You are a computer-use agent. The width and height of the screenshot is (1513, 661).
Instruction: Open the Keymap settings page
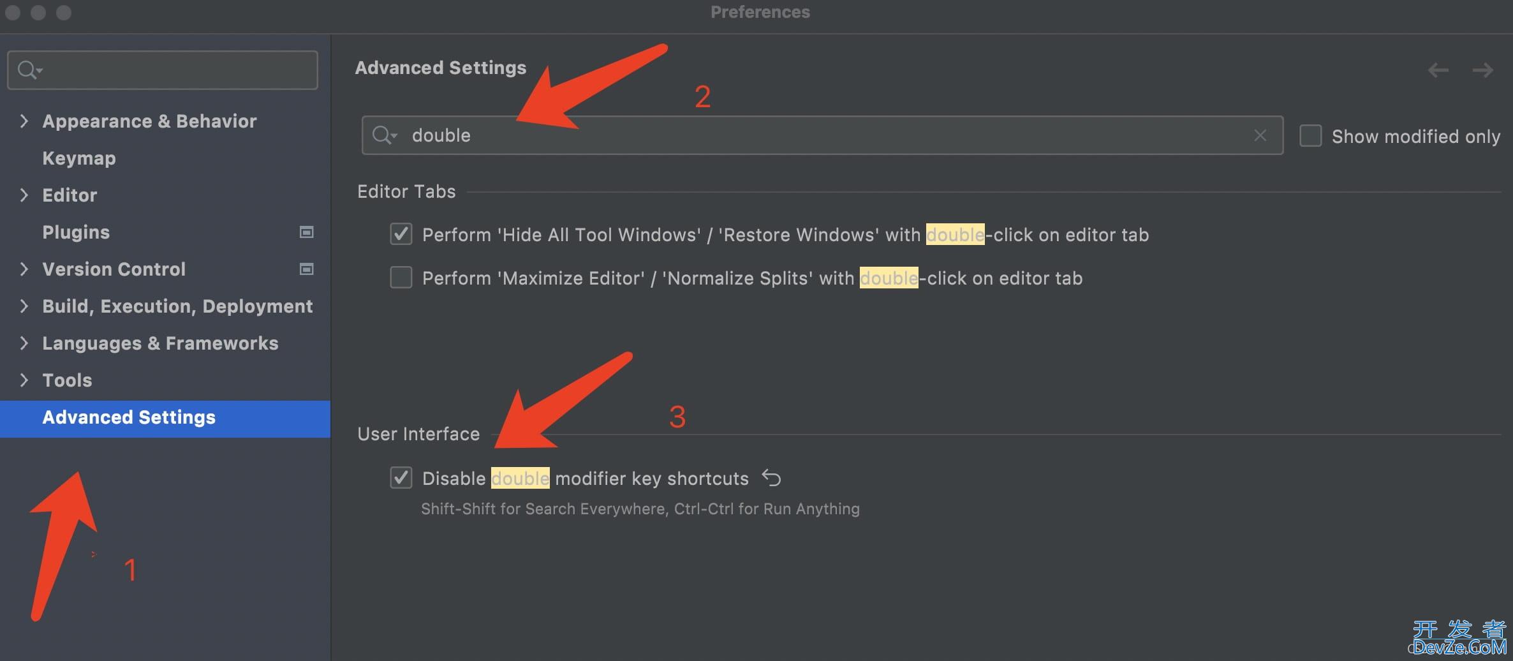[x=79, y=158]
